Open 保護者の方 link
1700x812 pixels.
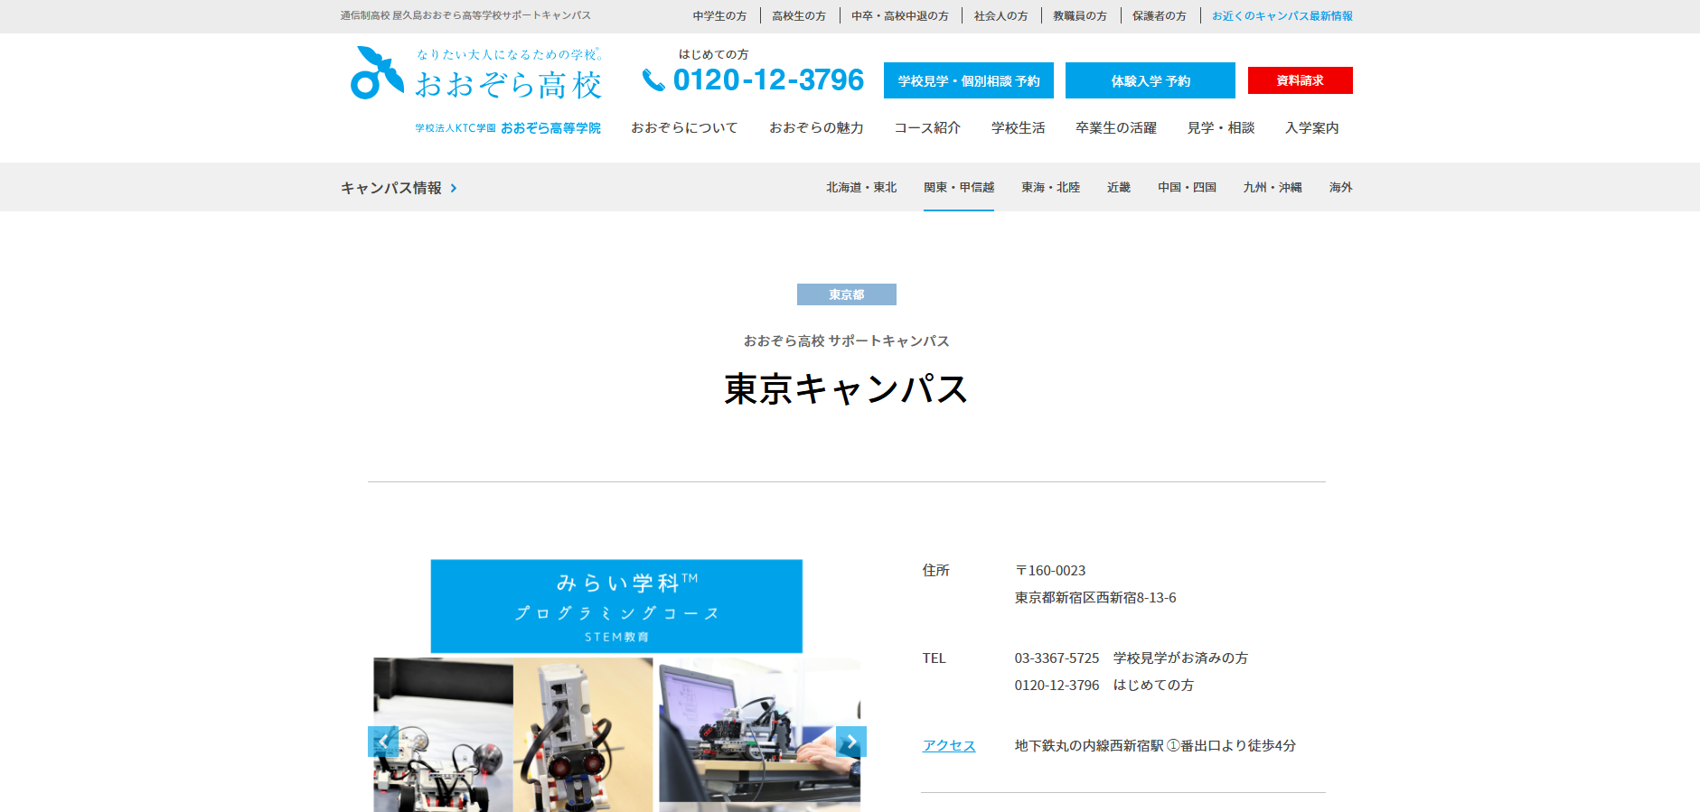(x=1160, y=15)
